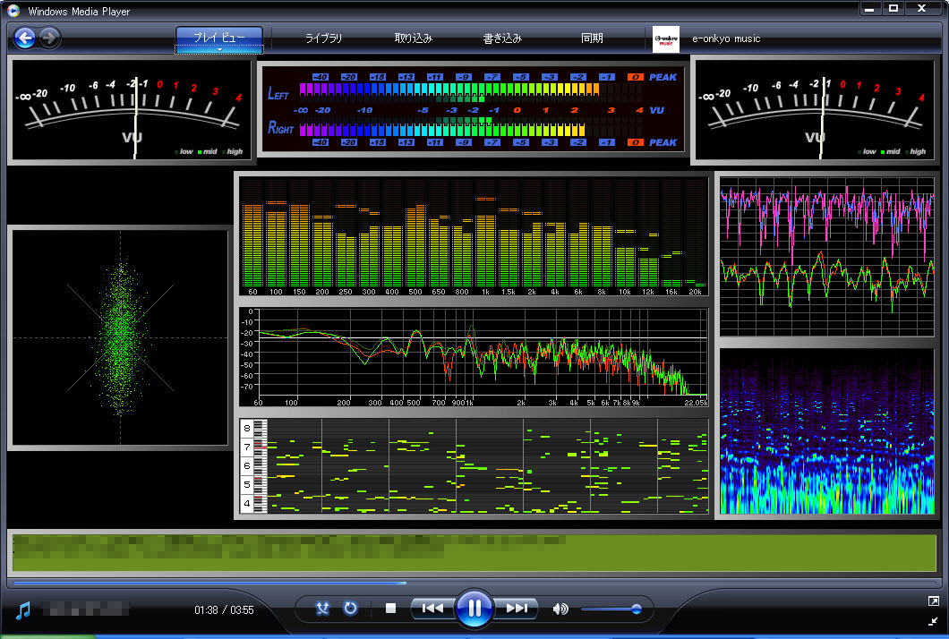Image resolution: width=949 pixels, height=639 pixels.
Task: Pause playback with the center button
Action: click(x=474, y=609)
